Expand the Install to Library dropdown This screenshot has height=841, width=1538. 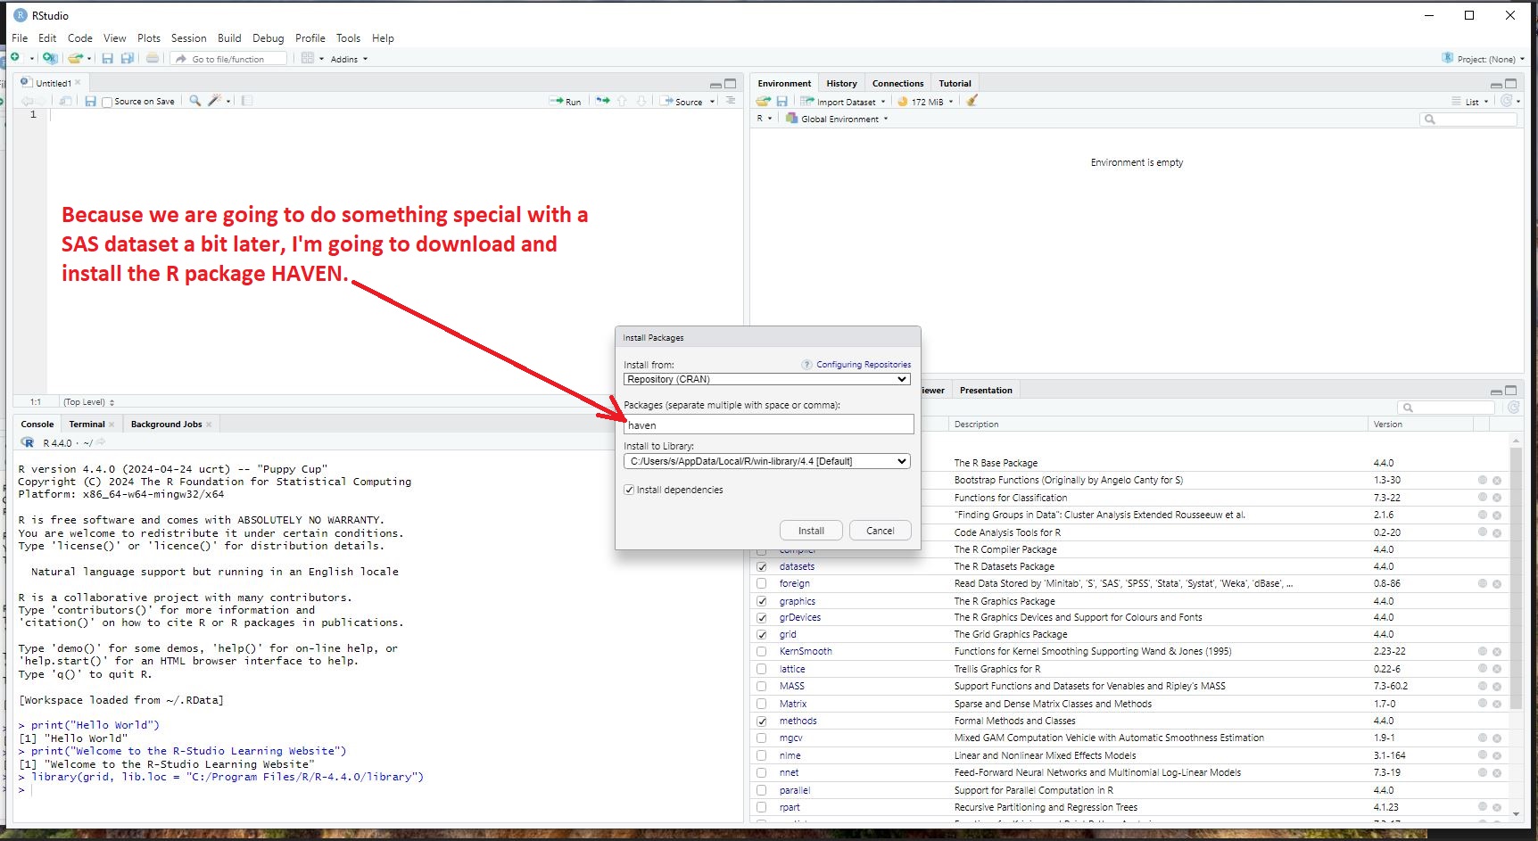click(766, 461)
